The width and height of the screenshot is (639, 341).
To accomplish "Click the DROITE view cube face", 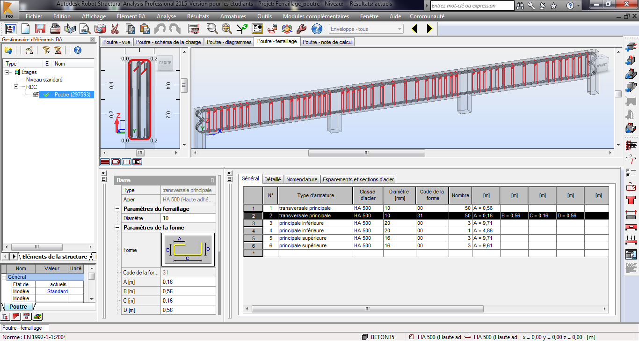I will pyautogui.click(x=166, y=63).
